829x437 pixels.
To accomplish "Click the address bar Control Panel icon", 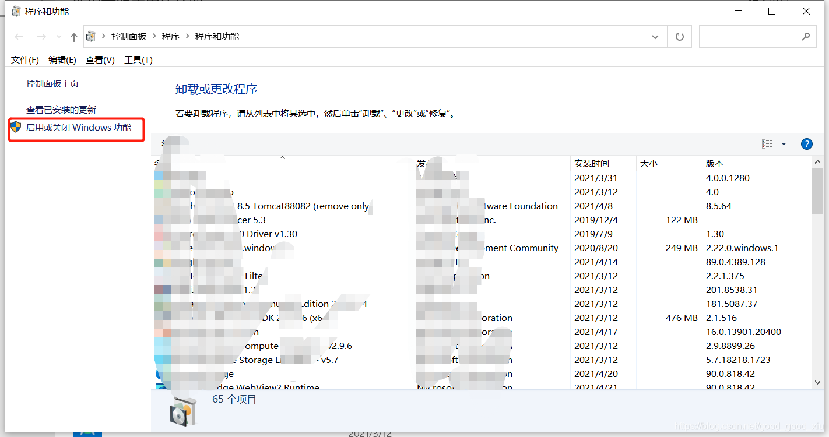I will pyautogui.click(x=91, y=37).
